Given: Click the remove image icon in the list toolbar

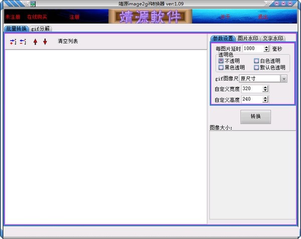Looking at the screenshot, I should (x=23, y=42).
